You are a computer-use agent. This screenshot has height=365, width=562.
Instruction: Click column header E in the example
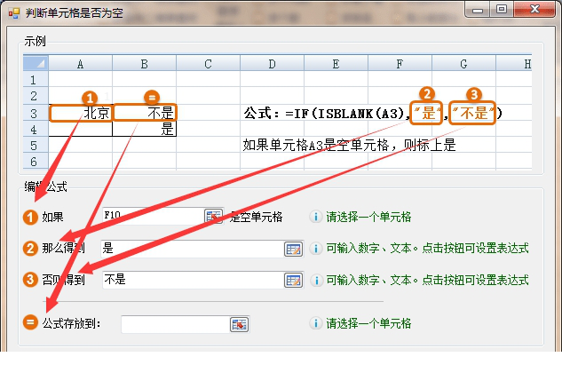pyautogui.click(x=336, y=64)
